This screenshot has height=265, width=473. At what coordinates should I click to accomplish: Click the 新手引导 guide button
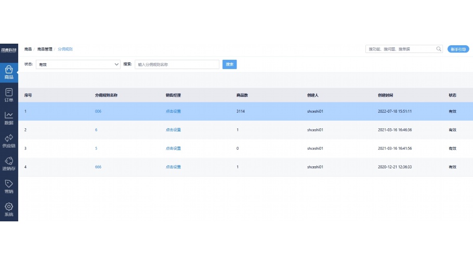[x=458, y=49]
